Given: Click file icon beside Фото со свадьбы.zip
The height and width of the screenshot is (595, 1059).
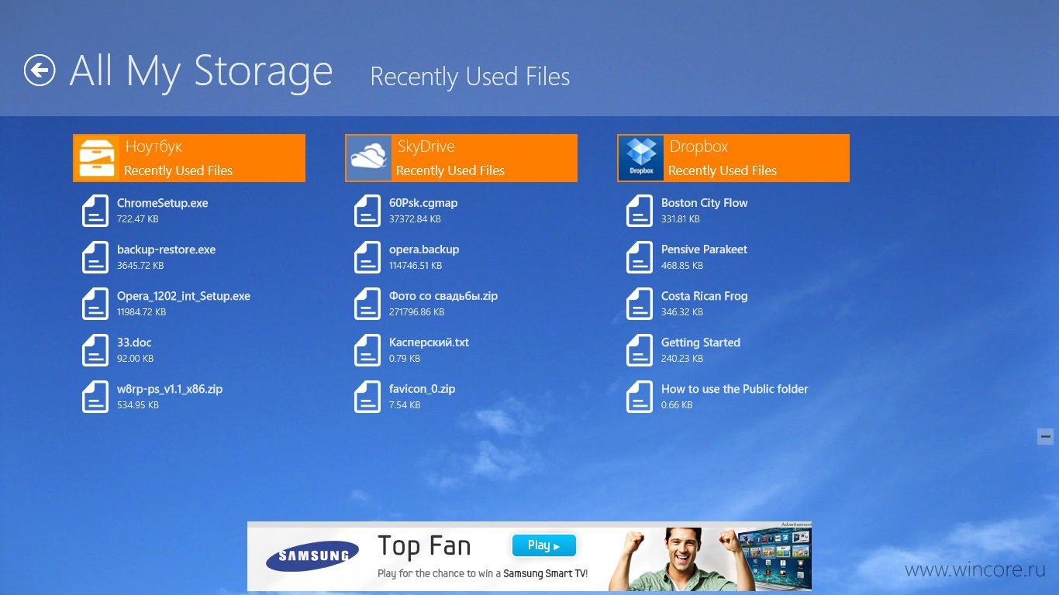Looking at the screenshot, I should [x=367, y=304].
